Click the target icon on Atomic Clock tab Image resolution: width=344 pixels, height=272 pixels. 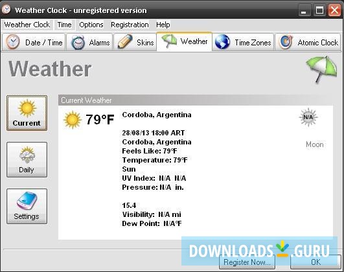286,41
